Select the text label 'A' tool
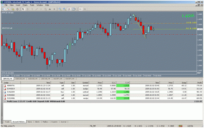This screenshot has height=128, width=204. pos(54,9)
